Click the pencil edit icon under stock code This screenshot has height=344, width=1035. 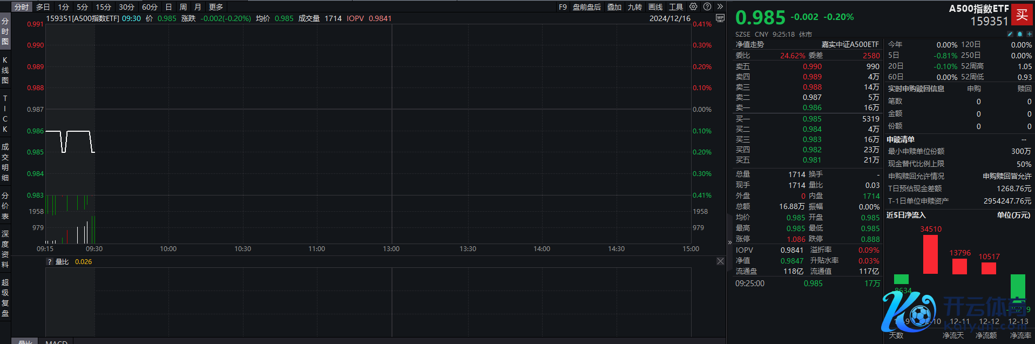tap(1010, 34)
